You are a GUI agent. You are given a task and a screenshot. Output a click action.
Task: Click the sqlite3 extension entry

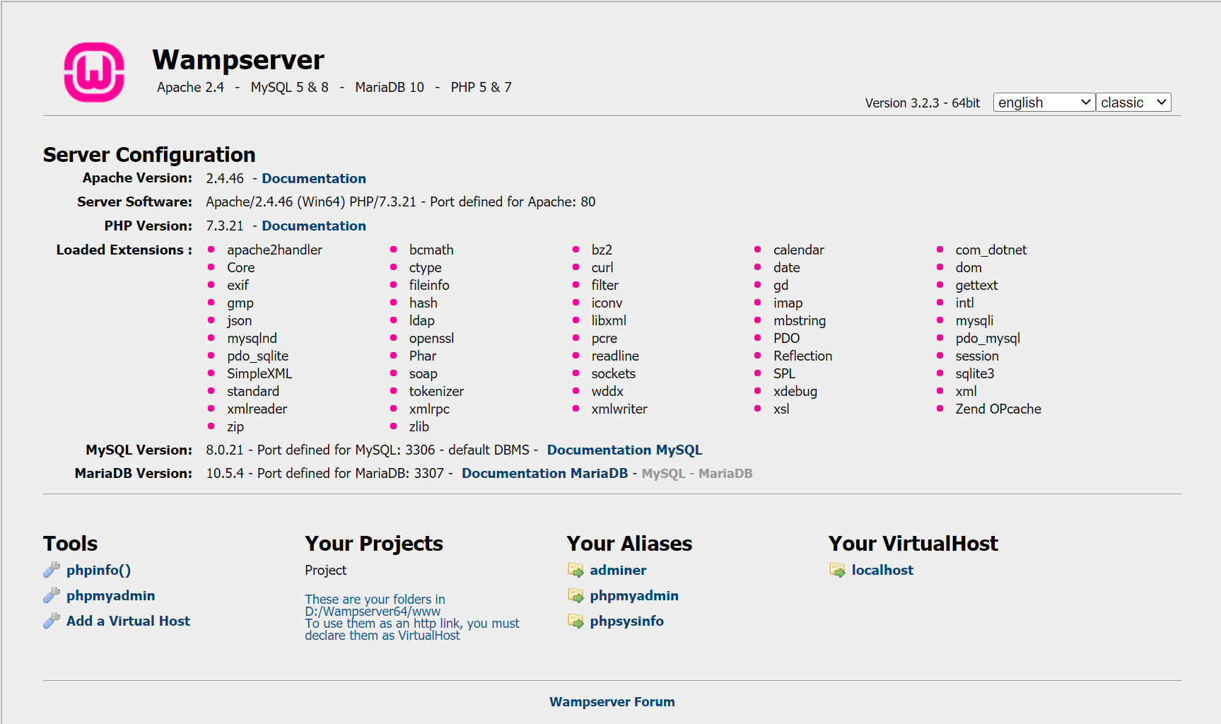click(x=974, y=373)
